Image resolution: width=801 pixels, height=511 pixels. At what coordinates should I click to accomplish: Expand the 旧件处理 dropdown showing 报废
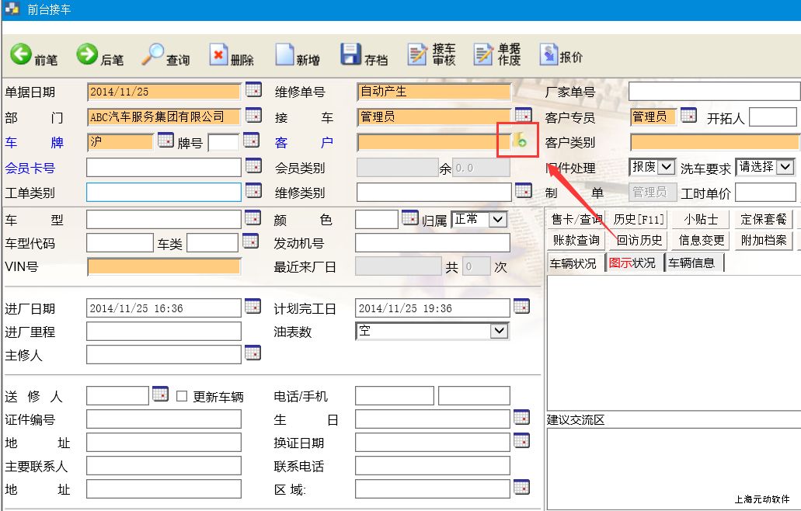[x=667, y=167]
